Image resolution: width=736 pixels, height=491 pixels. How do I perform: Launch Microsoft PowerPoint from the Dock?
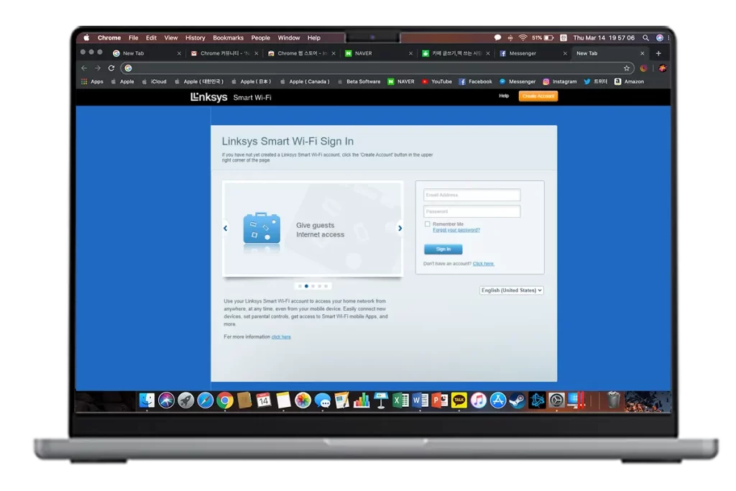tap(439, 400)
